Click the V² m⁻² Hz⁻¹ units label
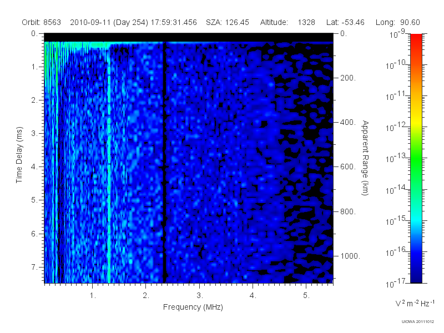444x333 pixels. pos(415,303)
